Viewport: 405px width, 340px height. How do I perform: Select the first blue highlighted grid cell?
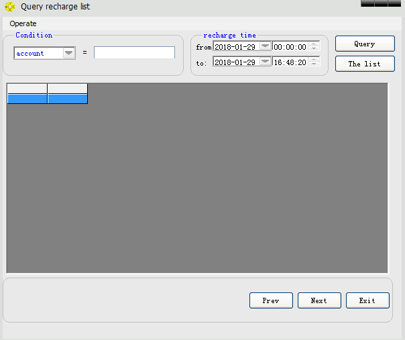(x=27, y=99)
